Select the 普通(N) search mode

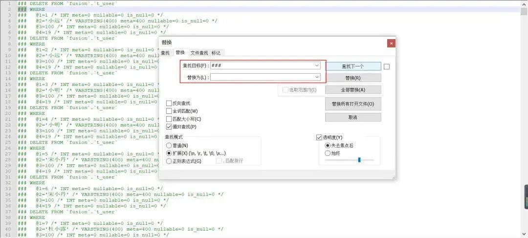coord(169,146)
